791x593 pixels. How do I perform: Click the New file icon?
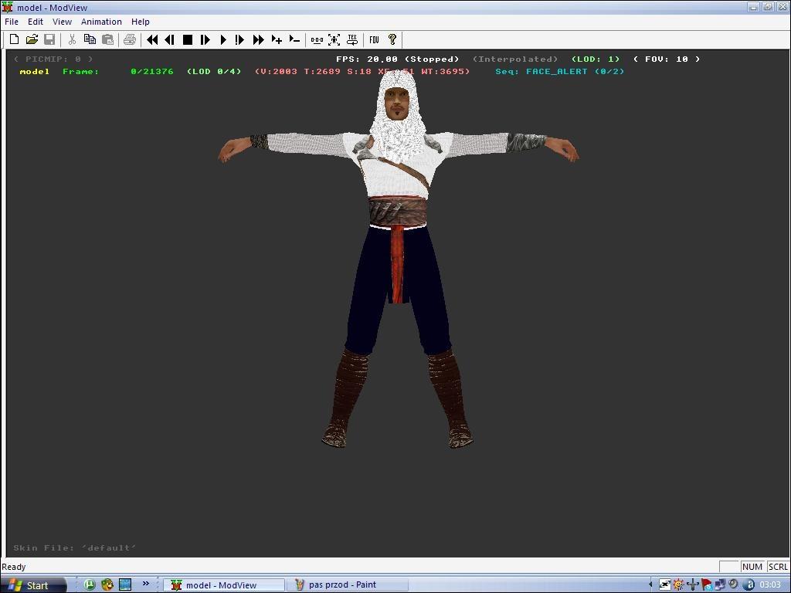[14, 39]
